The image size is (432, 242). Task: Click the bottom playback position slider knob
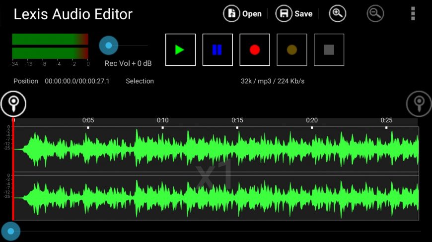tap(10, 231)
